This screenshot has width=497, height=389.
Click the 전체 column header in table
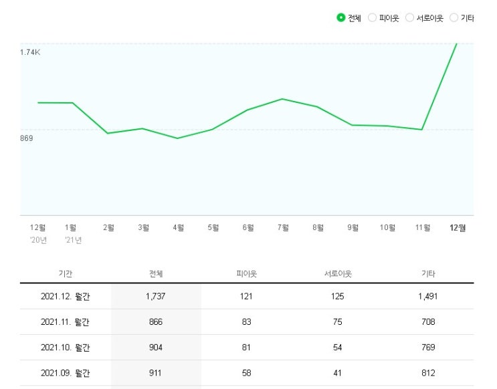pos(156,273)
